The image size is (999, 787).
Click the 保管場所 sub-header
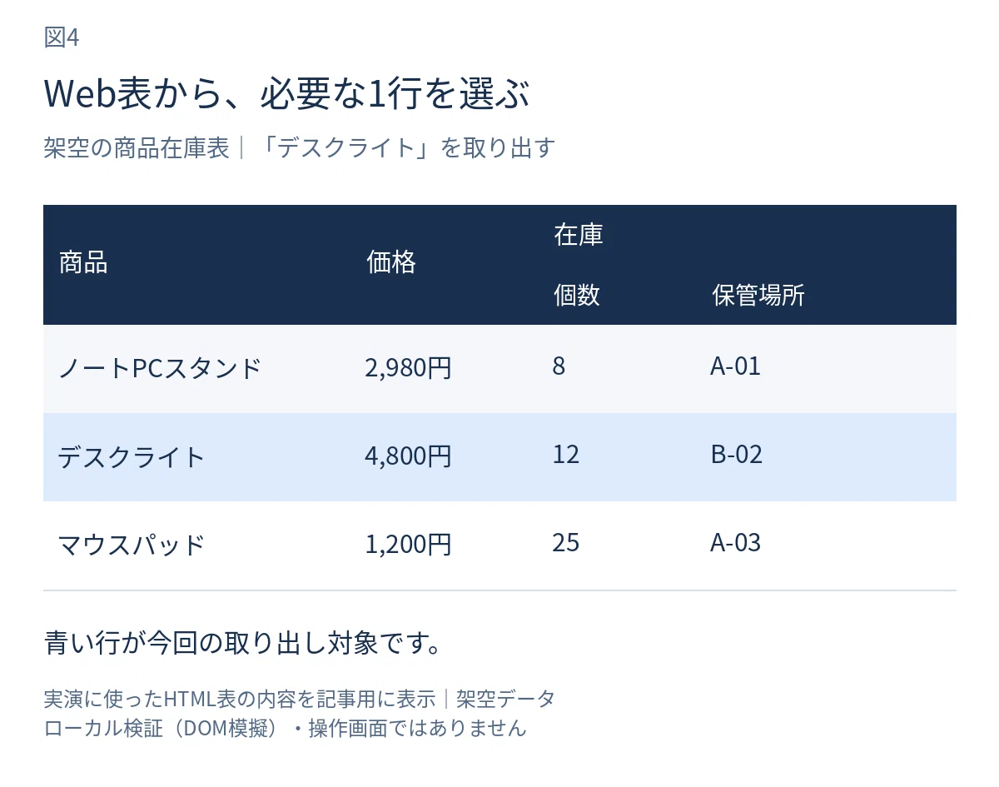758,295
